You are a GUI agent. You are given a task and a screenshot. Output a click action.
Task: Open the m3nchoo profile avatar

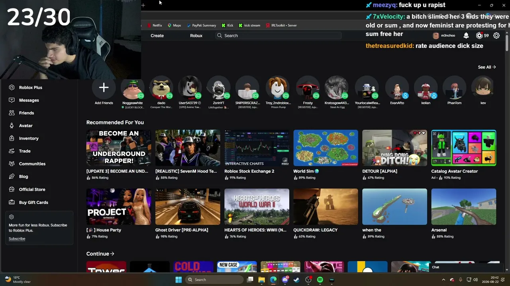436,35
